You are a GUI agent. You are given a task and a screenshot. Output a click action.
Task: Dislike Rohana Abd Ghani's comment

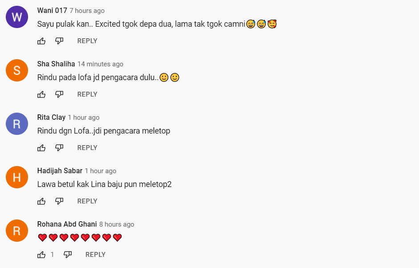[x=68, y=255]
